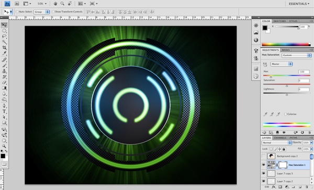Switch to the Channels tab

(280, 138)
